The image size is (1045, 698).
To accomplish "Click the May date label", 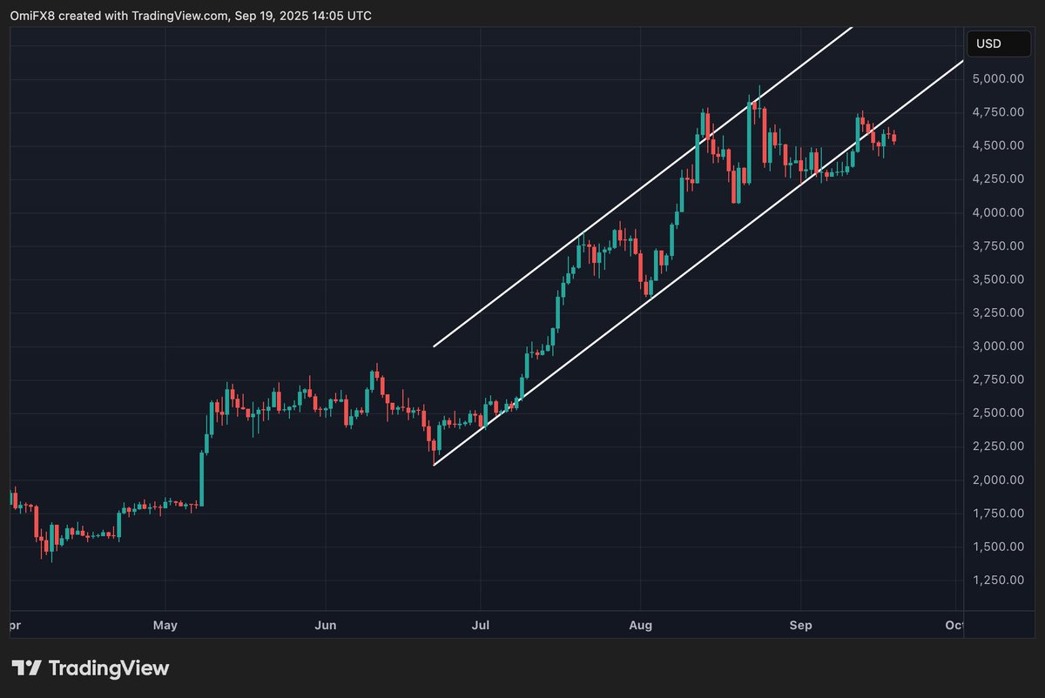I will tap(165, 625).
